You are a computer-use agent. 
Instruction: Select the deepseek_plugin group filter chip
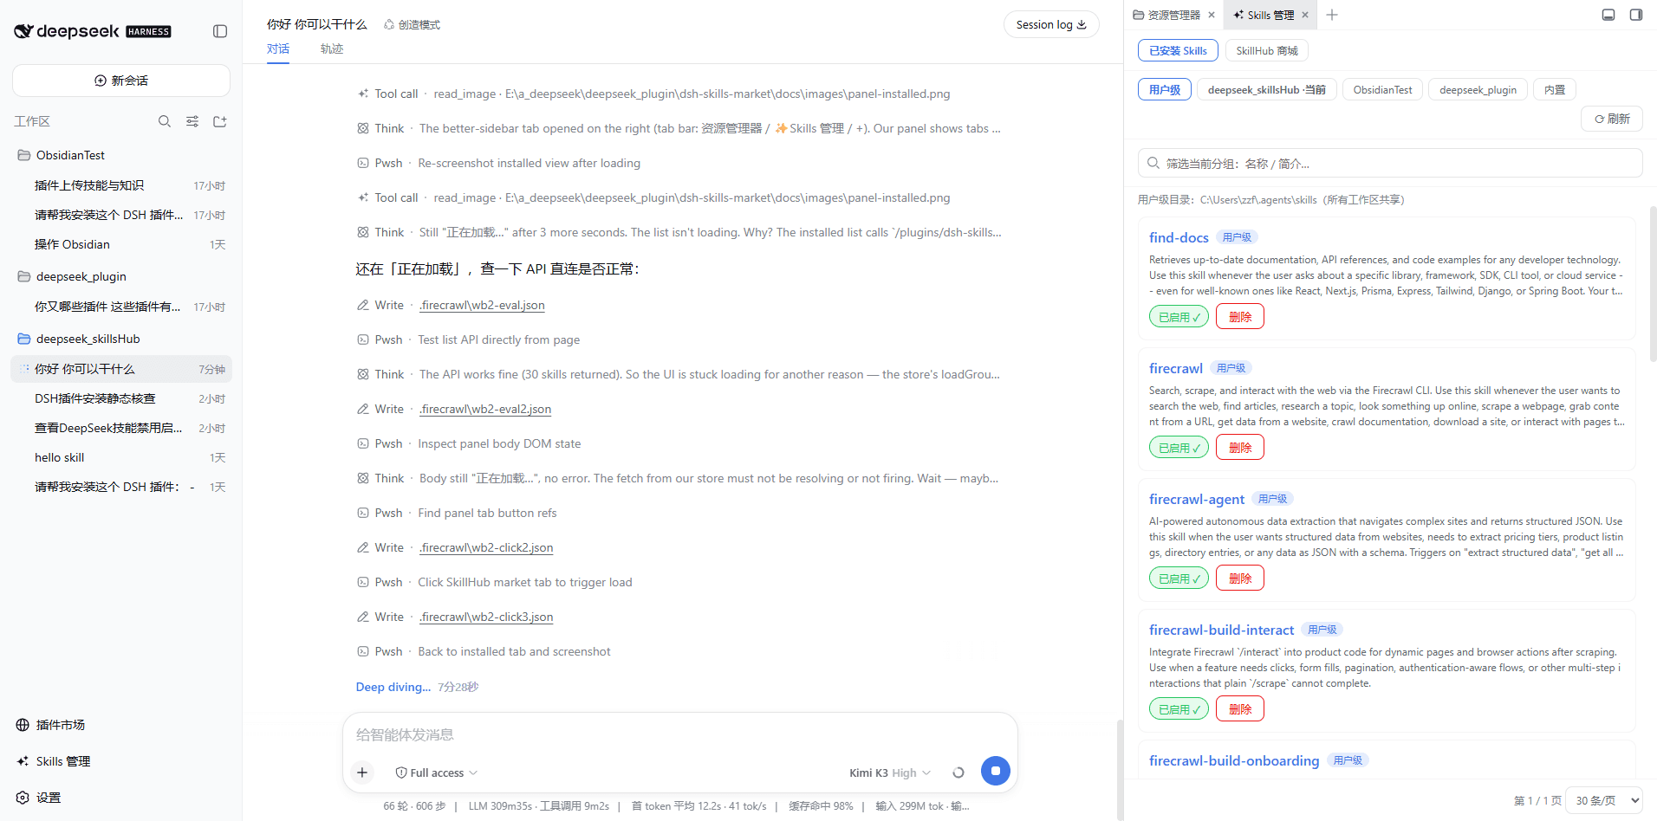click(1478, 89)
